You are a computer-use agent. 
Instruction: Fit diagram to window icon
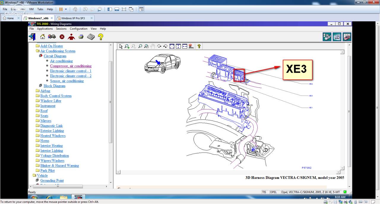[x=172, y=46]
